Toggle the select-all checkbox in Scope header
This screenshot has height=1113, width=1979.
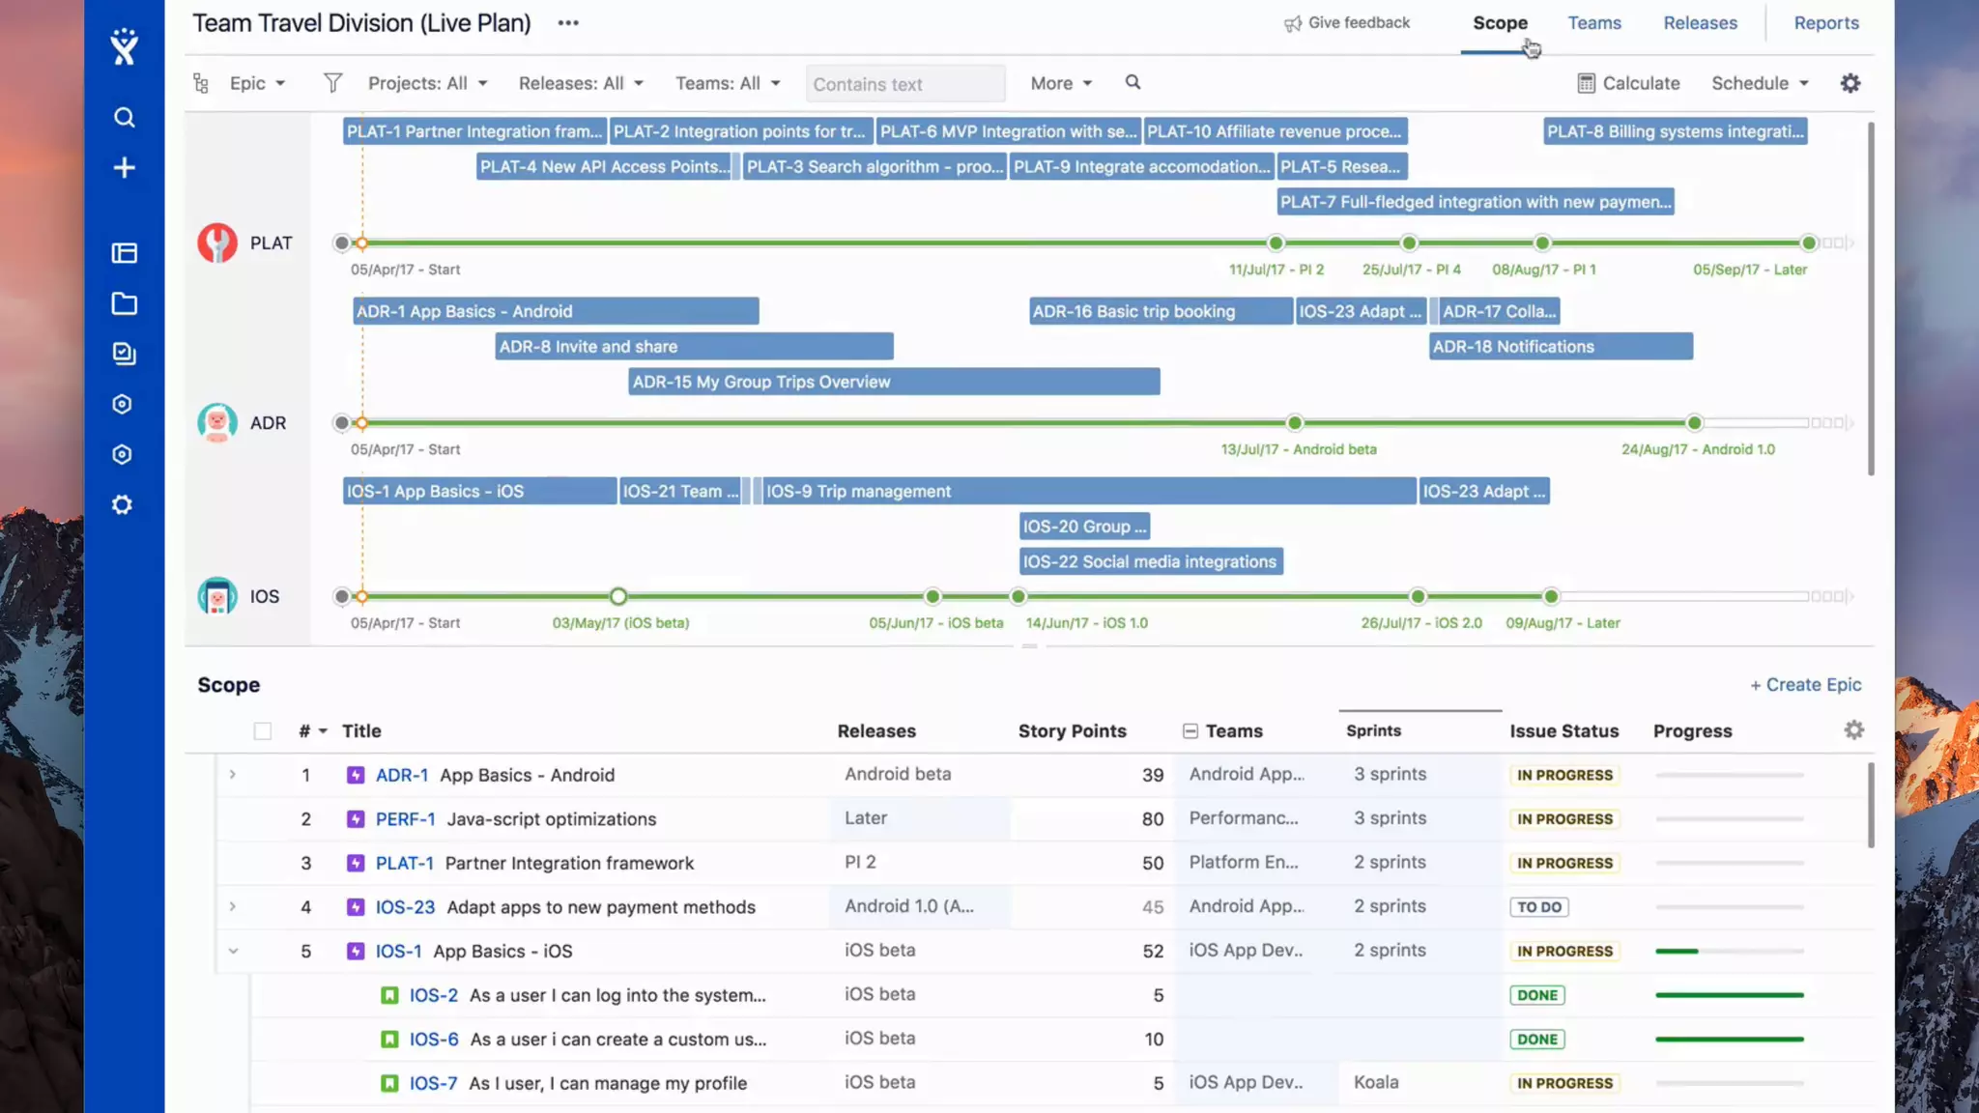point(263,731)
